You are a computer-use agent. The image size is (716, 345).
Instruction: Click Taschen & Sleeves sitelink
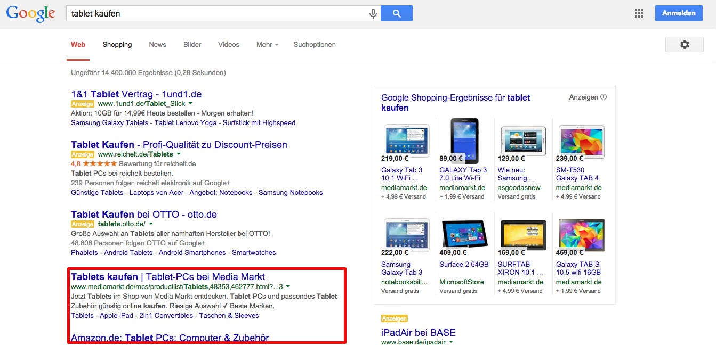point(229,316)
